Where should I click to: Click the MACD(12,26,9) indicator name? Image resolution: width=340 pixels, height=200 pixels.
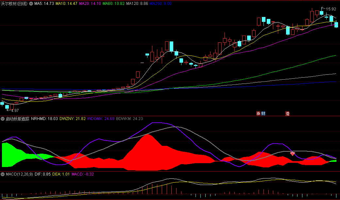(19, 174)
